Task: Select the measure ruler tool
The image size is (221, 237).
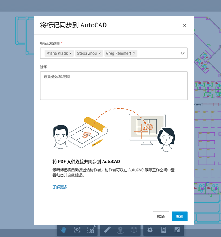Action: click(107, 230)
